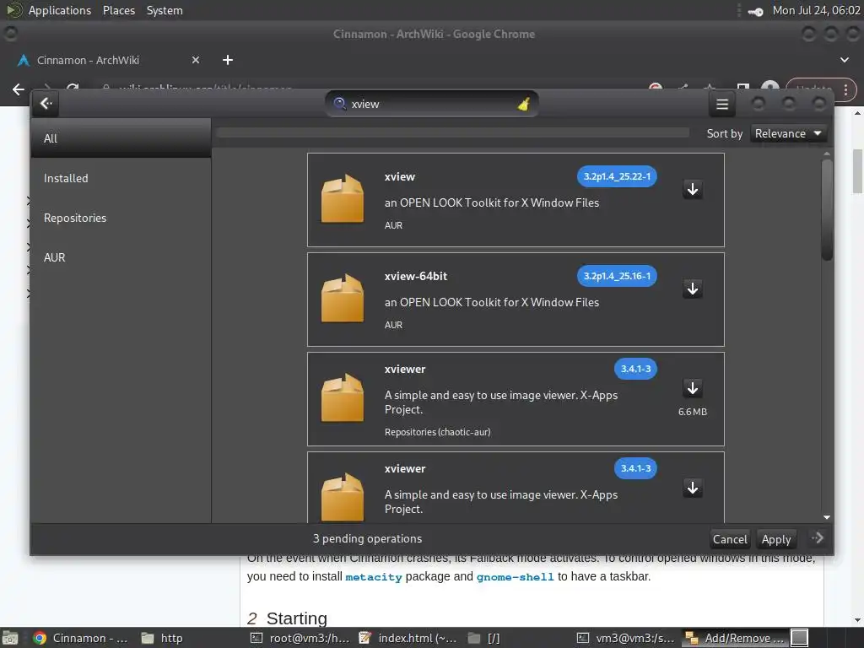The width and height of the screenshot is (864, 648).
Task: Click xview version badge 3.2p1.4_25.22-1
Action: click(617, 176)
